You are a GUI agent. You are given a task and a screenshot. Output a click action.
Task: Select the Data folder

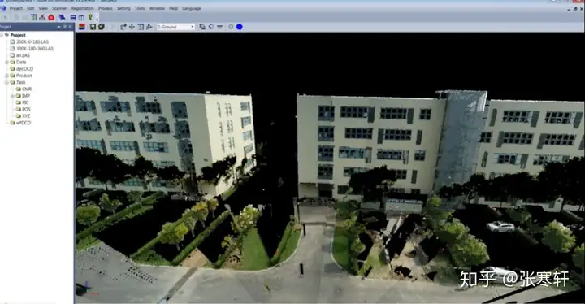click(x=21, y=62)
